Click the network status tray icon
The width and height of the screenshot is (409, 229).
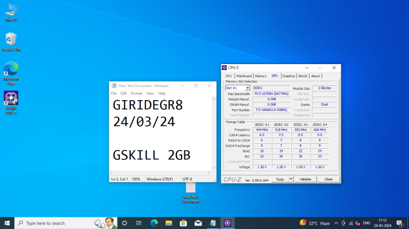(350, 223)
